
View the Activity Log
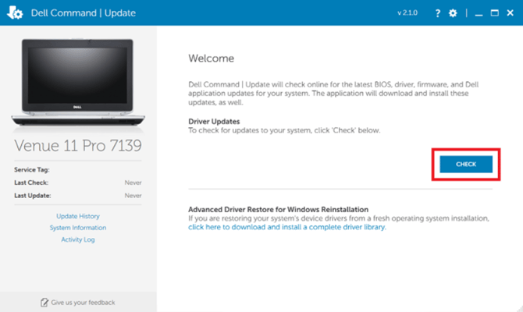78,239
